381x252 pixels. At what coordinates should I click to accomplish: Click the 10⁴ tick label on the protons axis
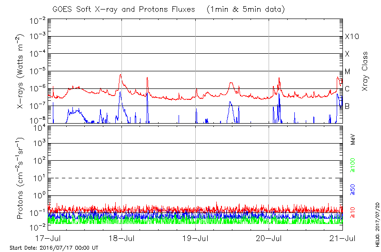coord(39,127)
